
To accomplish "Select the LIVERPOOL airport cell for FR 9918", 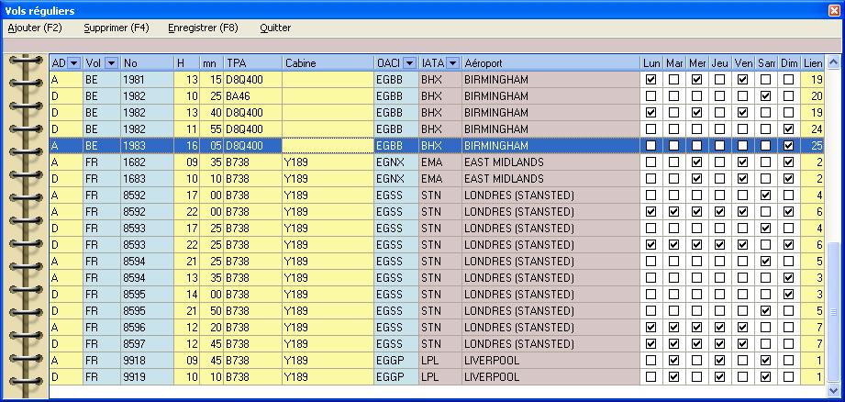I will (550, 361).
